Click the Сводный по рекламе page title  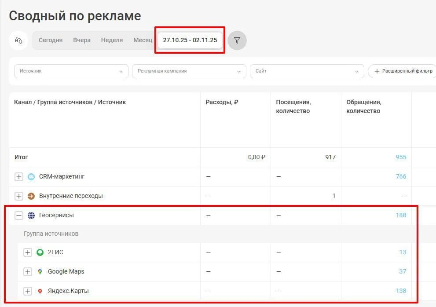[x=75, y=16]
